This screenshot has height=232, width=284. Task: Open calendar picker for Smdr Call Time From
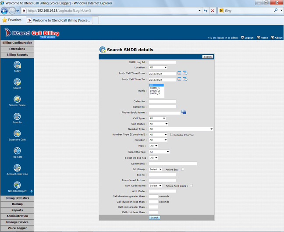pos(179,73)
